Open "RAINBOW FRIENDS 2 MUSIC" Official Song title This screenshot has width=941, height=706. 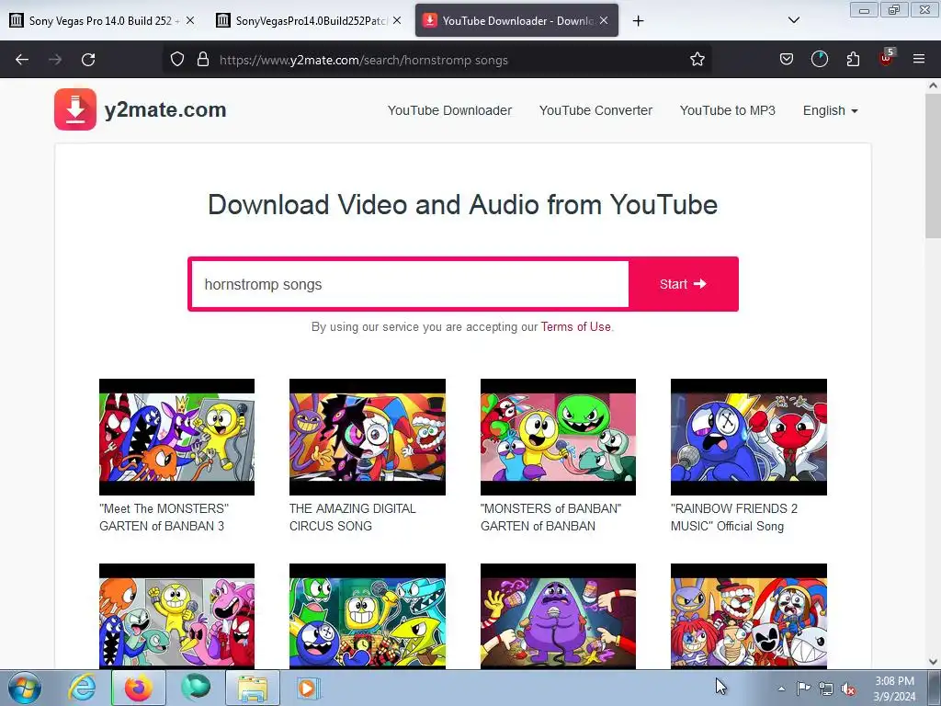734,517
